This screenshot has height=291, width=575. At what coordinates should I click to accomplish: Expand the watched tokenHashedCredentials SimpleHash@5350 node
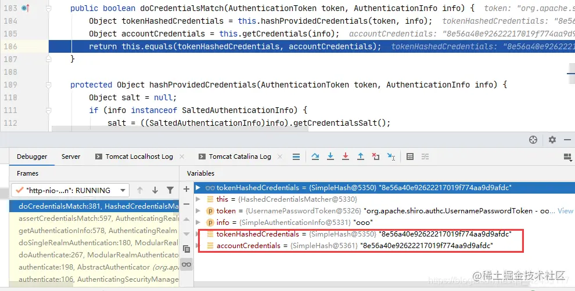pos(198,187)
